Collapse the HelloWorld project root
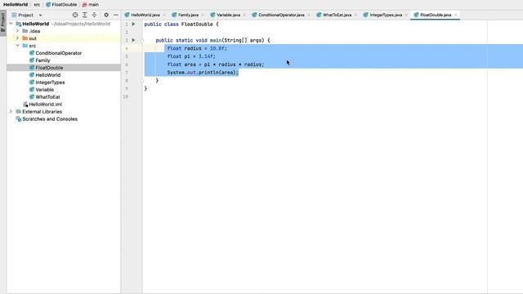The height and width of the screenshot is (294, 523). pos(11,24)
